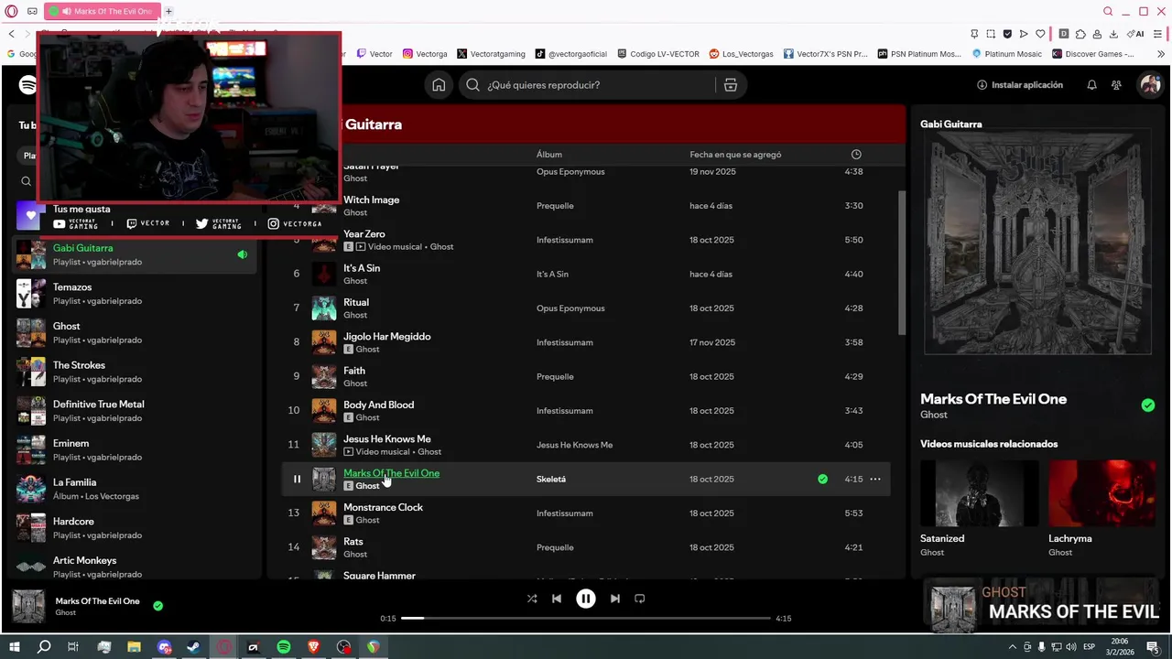Open PSN Platinum Mosaic bookmark
1172x659 pixels.
[x=919, y=54]
